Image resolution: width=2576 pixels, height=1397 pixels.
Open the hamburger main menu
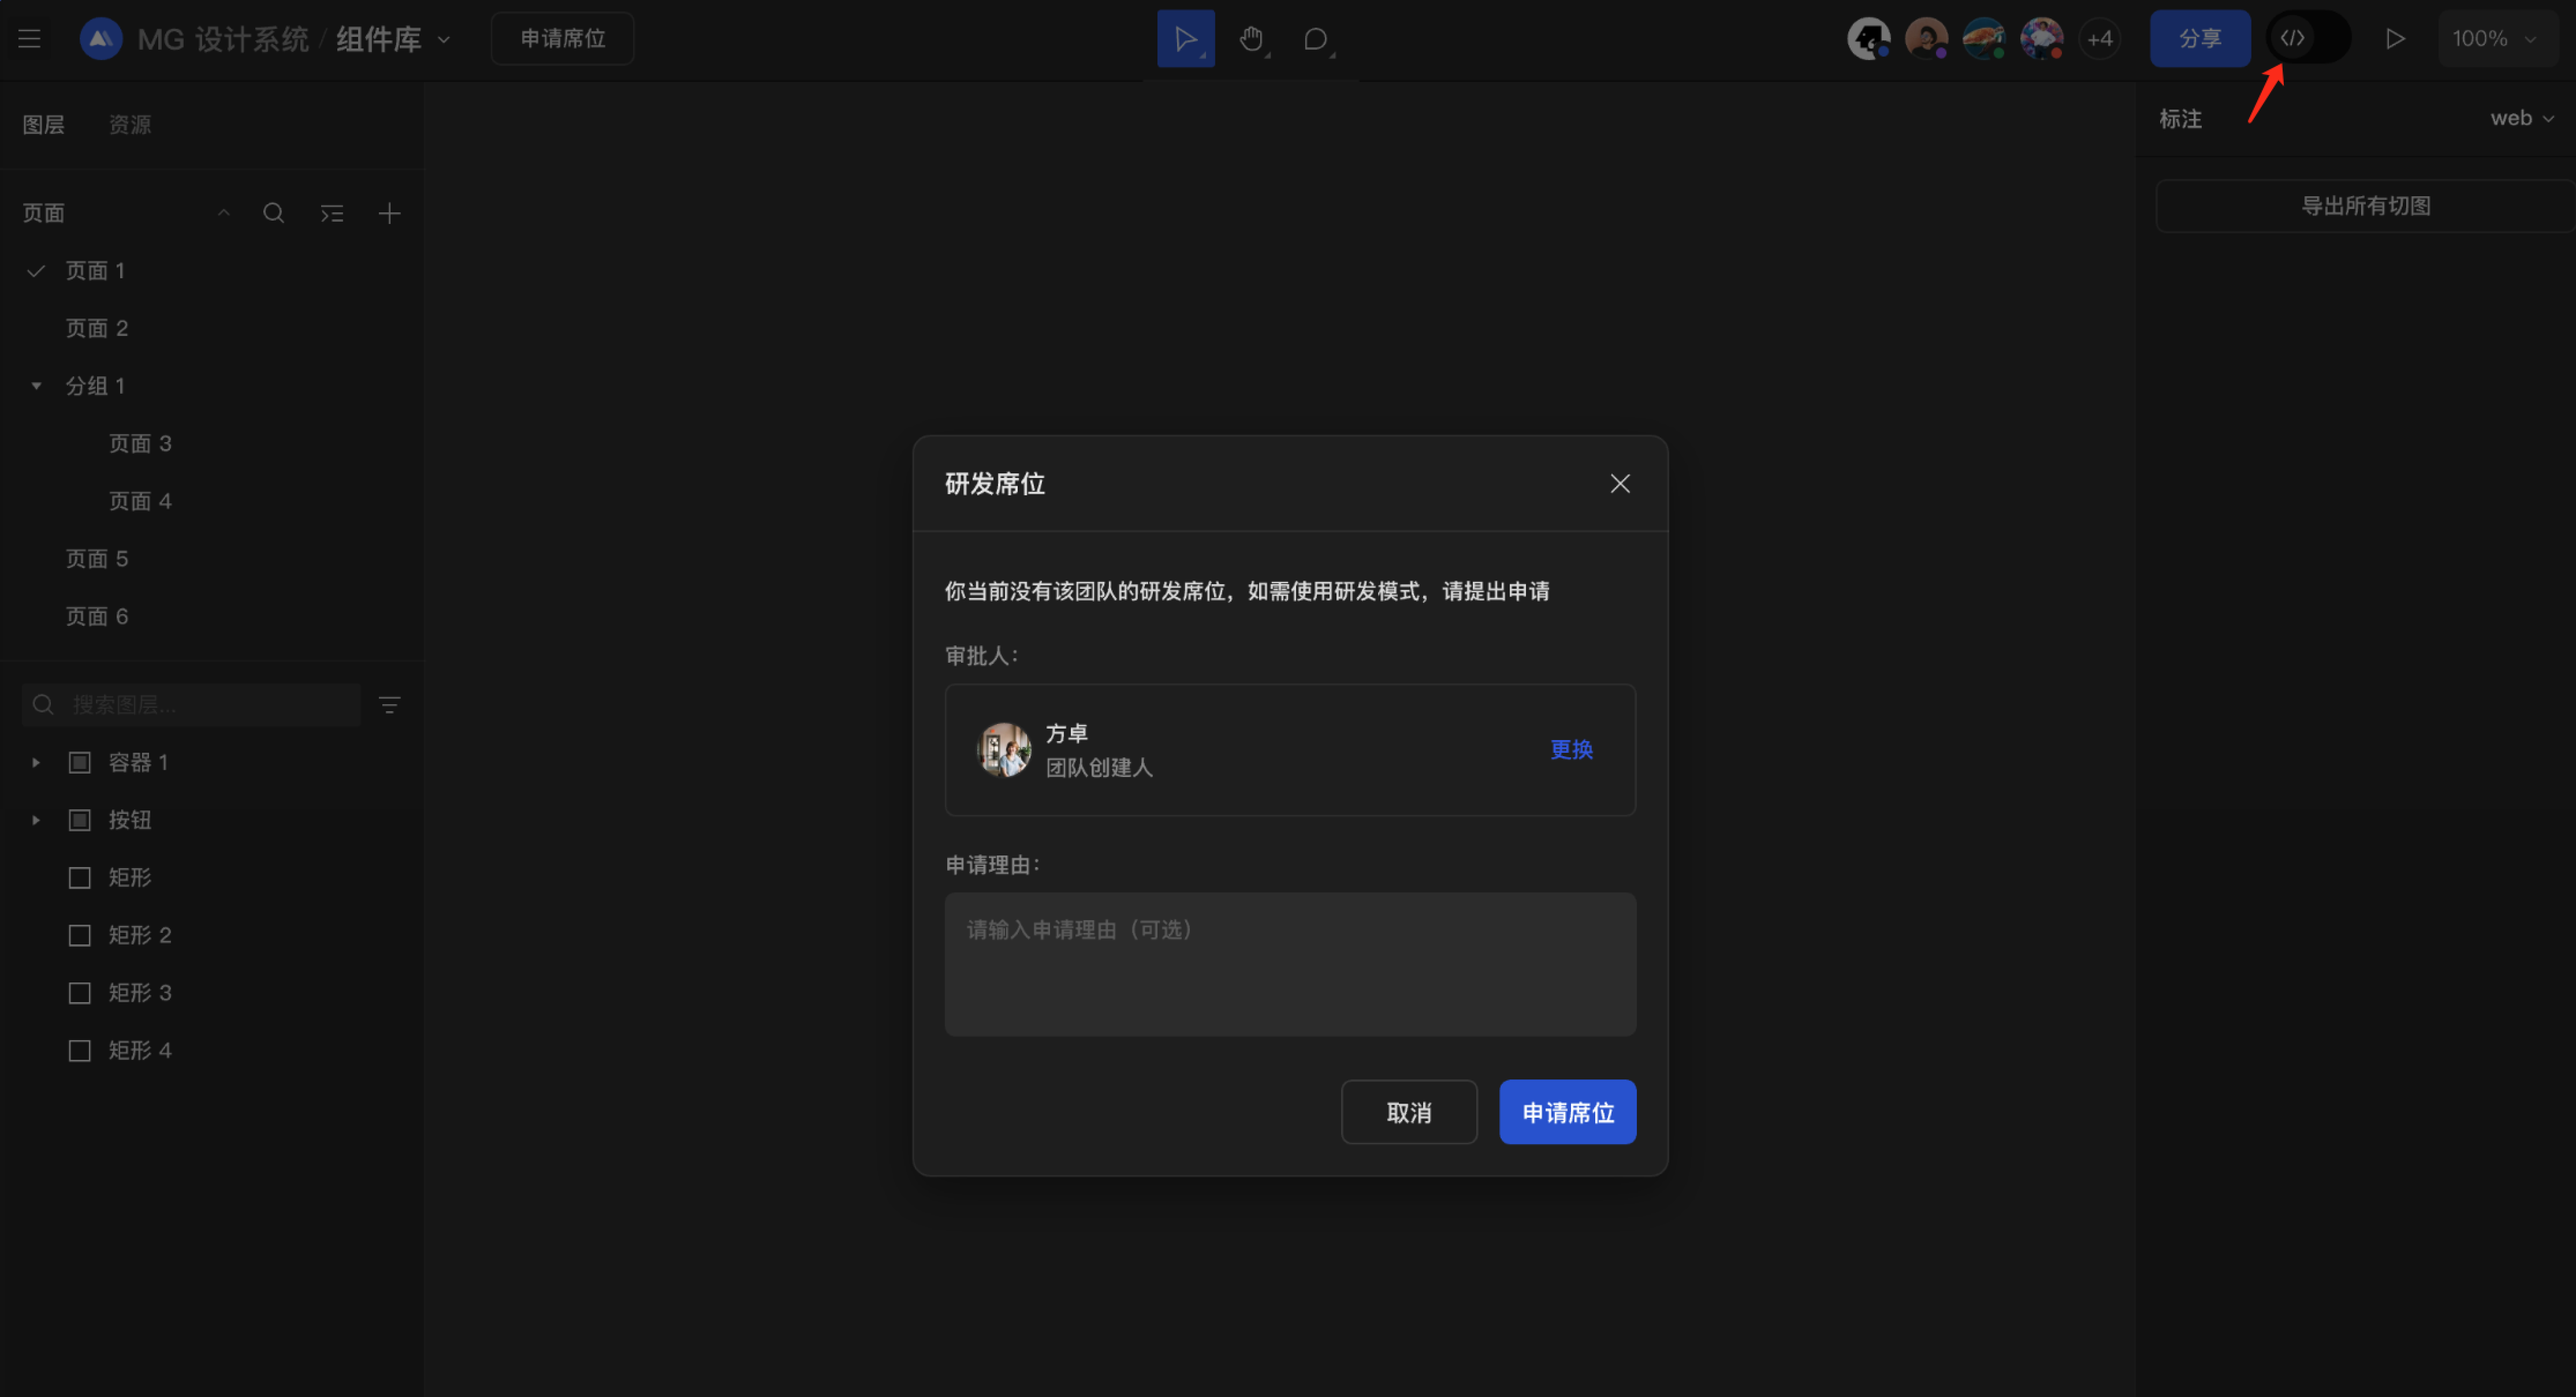pyautogui.click(x=29, y=39)
